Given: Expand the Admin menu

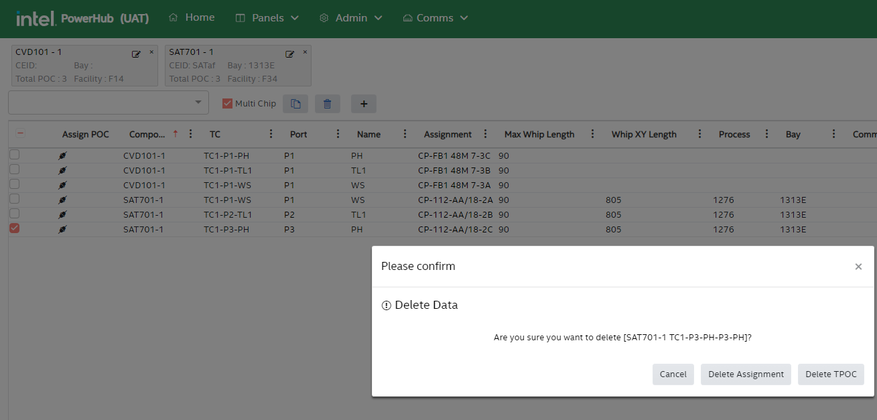Looking at the screenshot, I should [350, 18].
